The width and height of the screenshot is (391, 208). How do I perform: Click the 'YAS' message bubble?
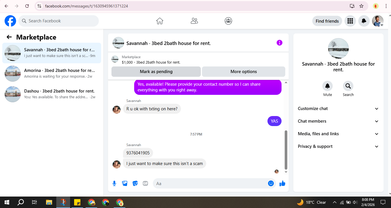[x=274, y=121]
